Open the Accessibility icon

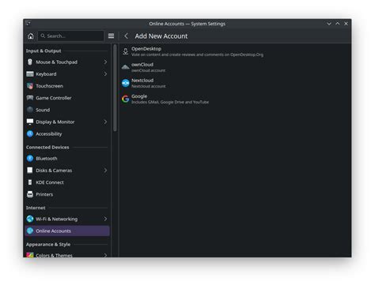(30, 133)
